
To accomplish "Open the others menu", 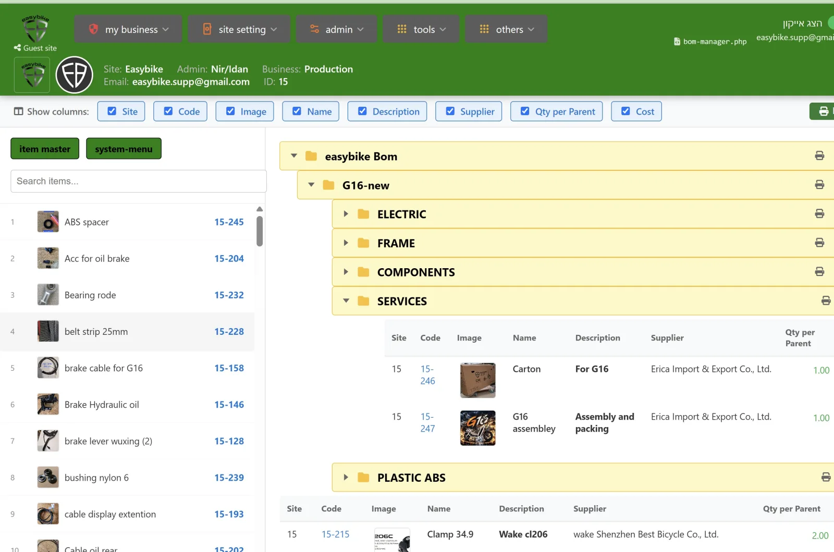I will (x=506, y=29).
